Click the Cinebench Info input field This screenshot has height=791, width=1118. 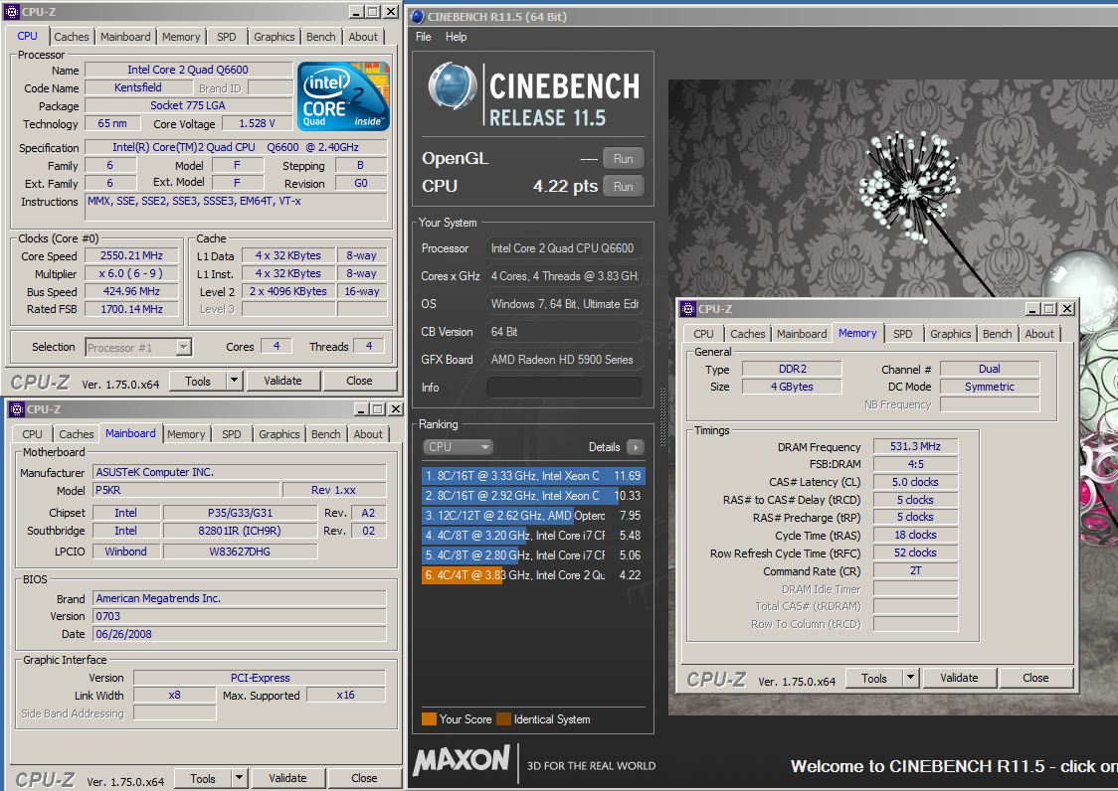click(565, 387)
